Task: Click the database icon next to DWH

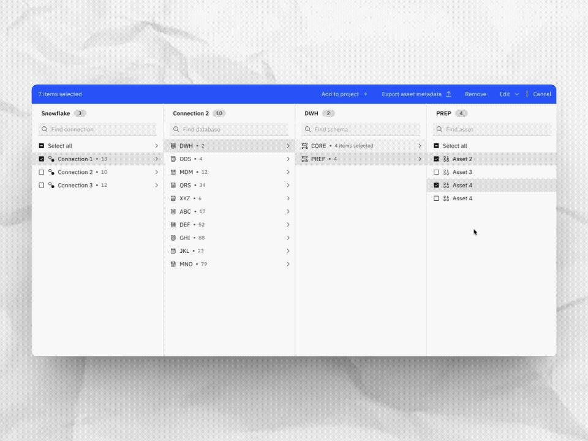Action: [x=173, y=146]
